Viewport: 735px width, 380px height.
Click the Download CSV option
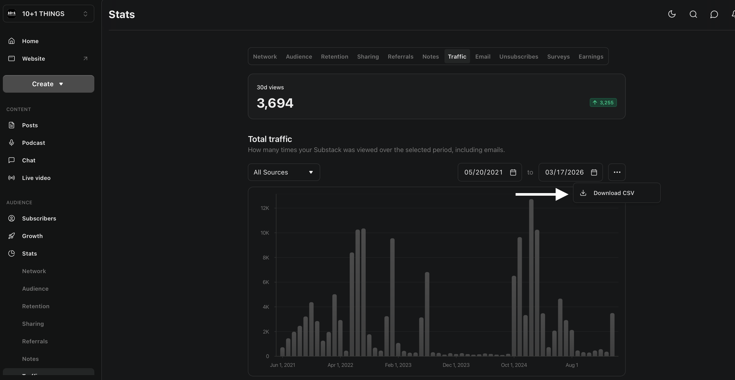tap(614, 193)
